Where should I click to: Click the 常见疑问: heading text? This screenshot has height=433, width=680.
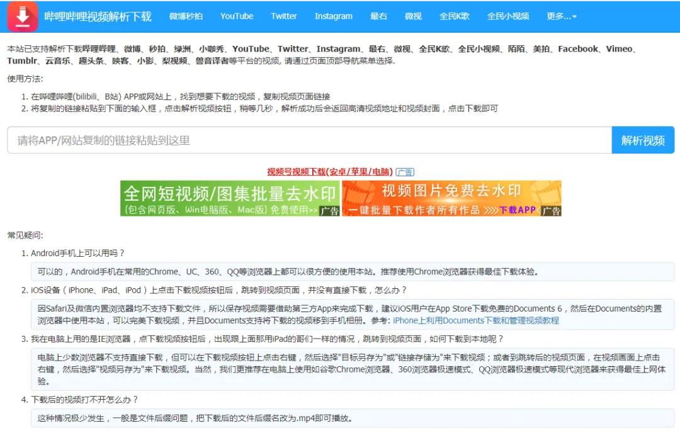coord(25,235)
